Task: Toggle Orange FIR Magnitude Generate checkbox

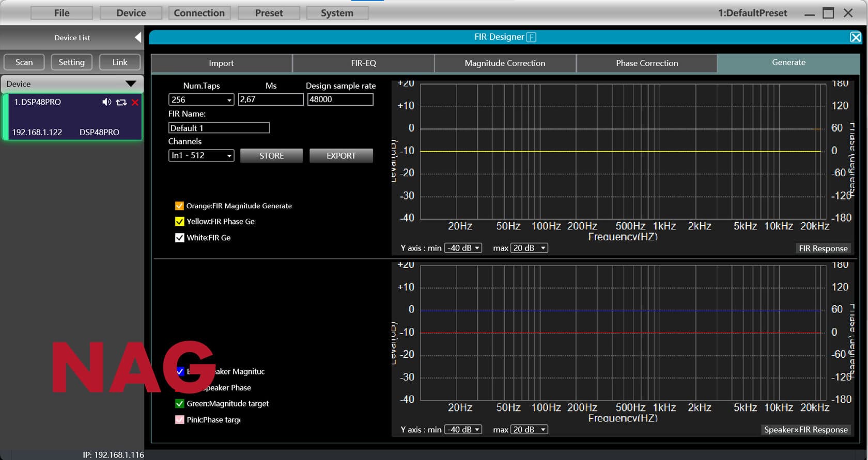Action: click(x=179, y=206)
